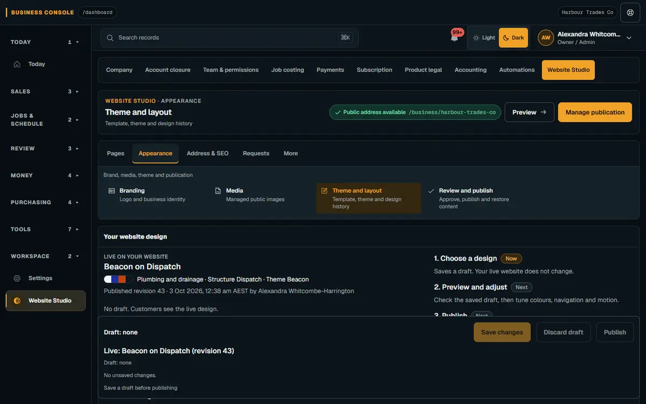Open the Automations tab
646x404 pixels.
[x=517, y=70]
